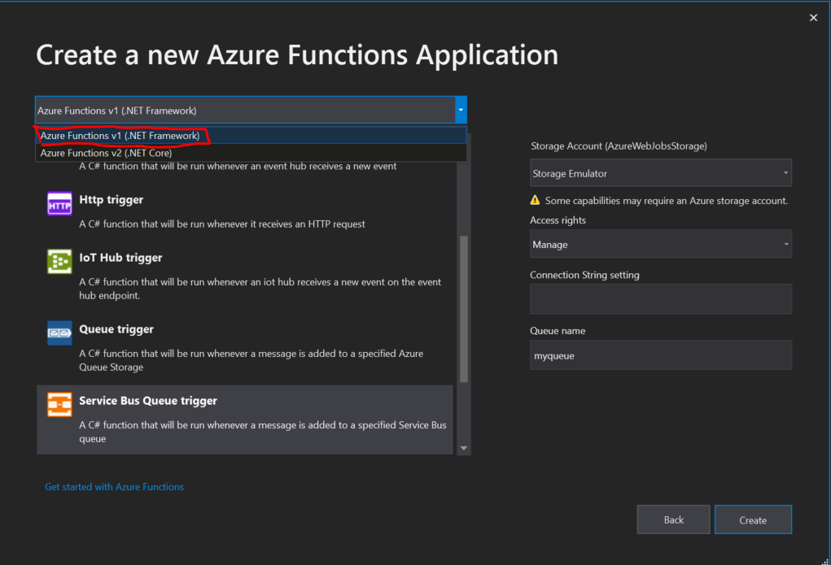831x565 pixels.
Task: Open Get started with Azure Functions link
Action: (x=114, y=487)
